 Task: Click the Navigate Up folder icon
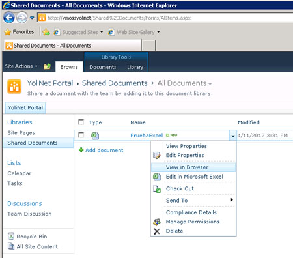[48, 66]
